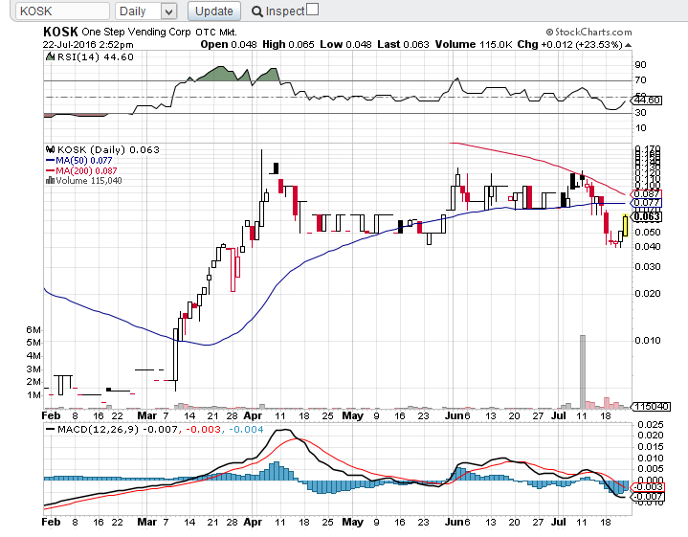
Task: Open the Daily period dropdown
Action: pos(146,11)
